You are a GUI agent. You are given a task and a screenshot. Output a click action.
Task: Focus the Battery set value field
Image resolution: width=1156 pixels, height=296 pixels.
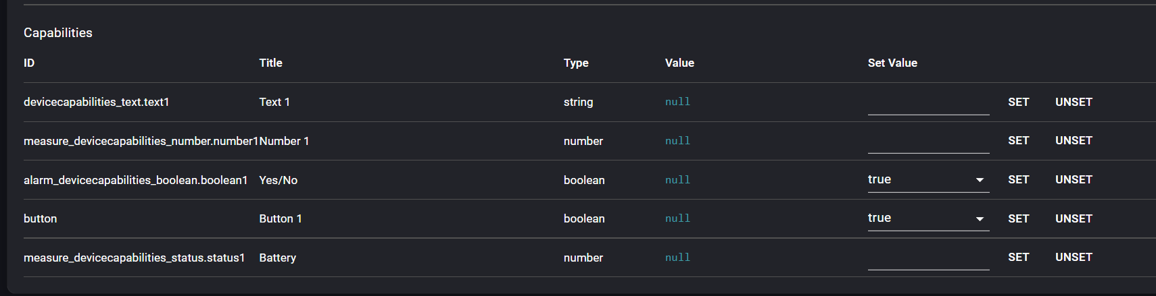point(928,258)
